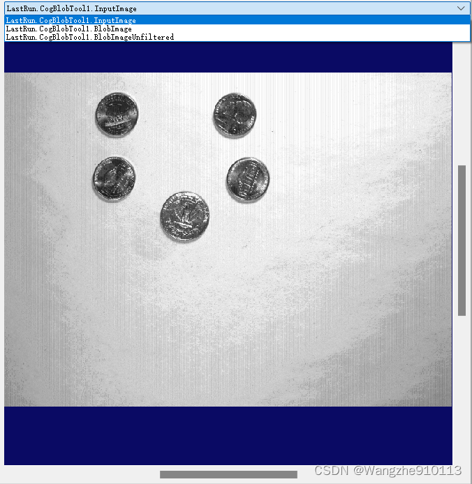Screen dimensions: 472x484
Task: Open the image selector dropdown arrow
Action: point(461,8)
